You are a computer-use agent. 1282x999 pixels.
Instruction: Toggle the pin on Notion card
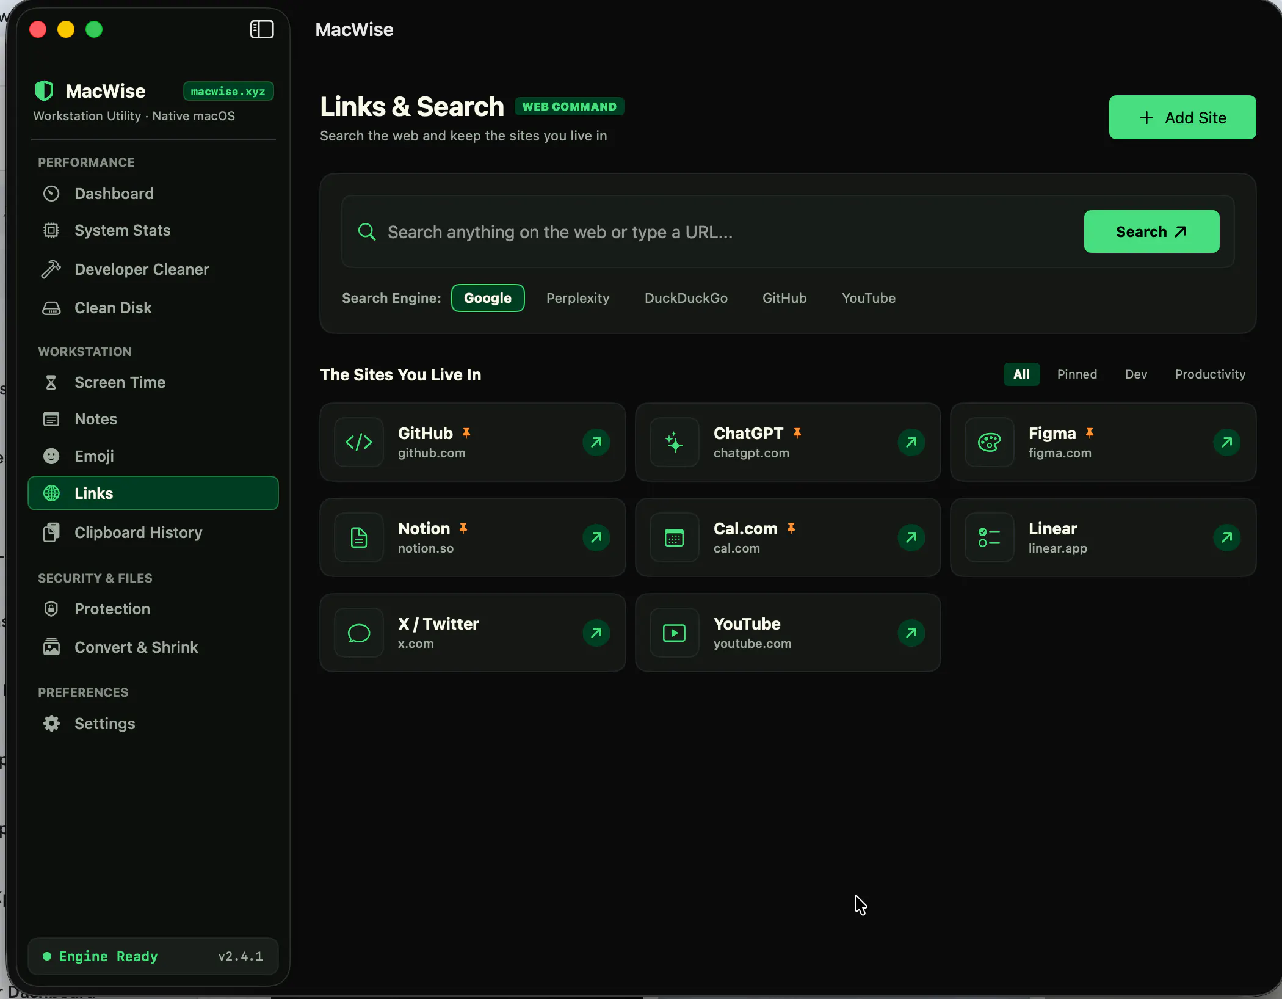463,528
